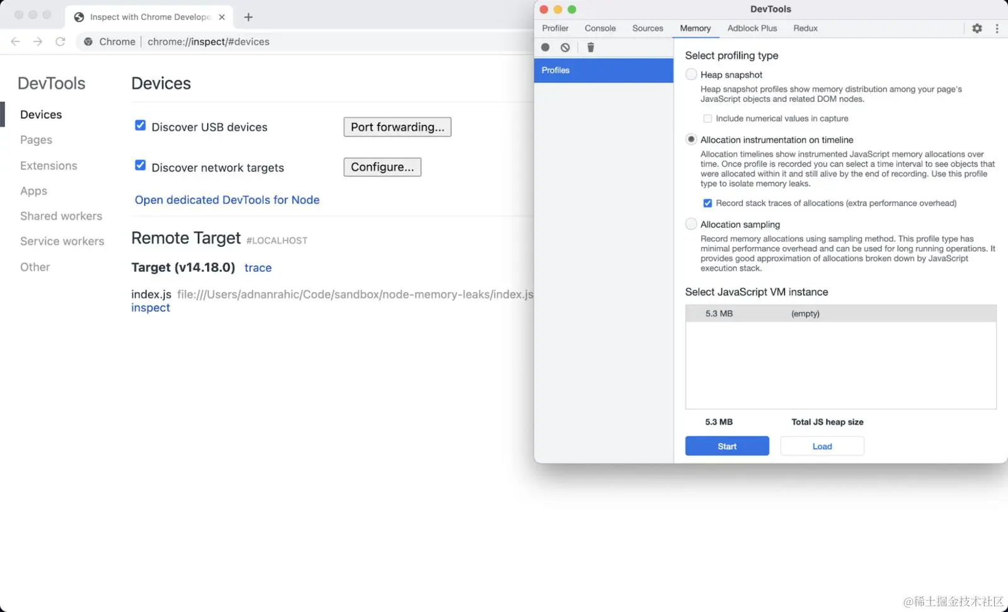Open DevTools settings gear
This screenshot has width=1008, height=612.
point(978,28)
